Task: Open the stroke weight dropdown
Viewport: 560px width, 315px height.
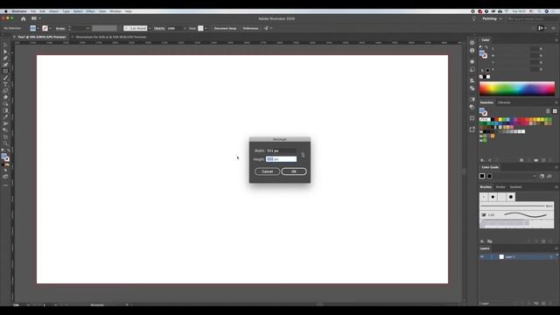Action: point(87,28)
